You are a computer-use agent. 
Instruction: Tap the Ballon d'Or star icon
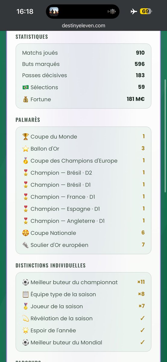pos(25,149)
